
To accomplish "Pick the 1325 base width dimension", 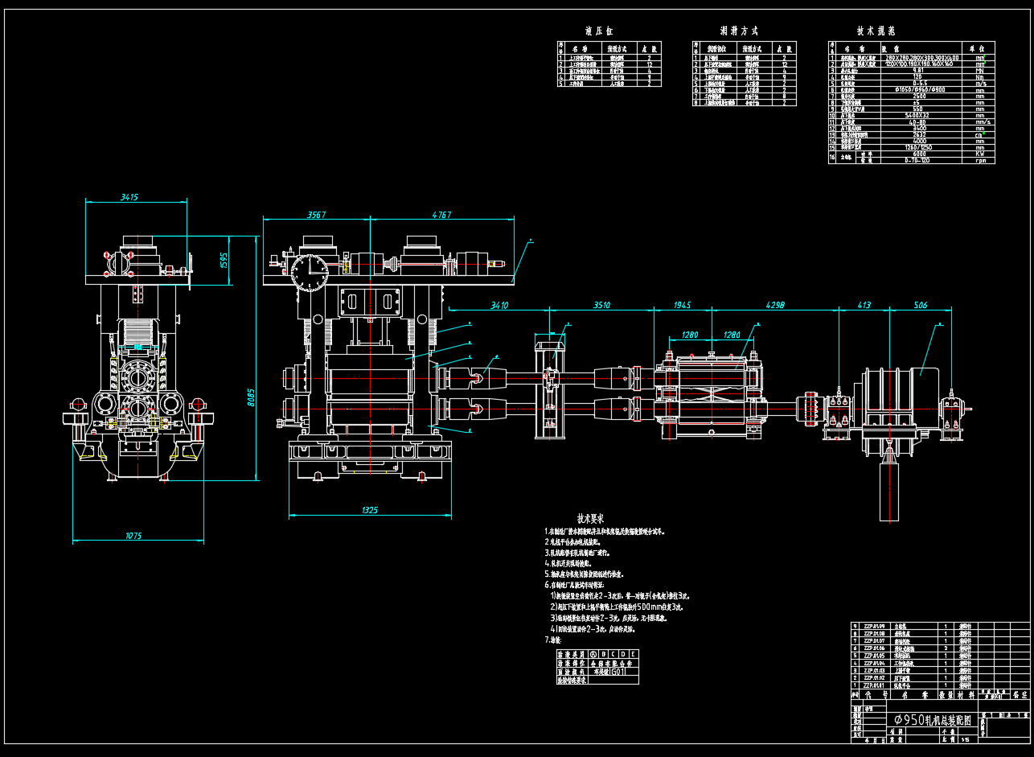I will tap(370, 509).
